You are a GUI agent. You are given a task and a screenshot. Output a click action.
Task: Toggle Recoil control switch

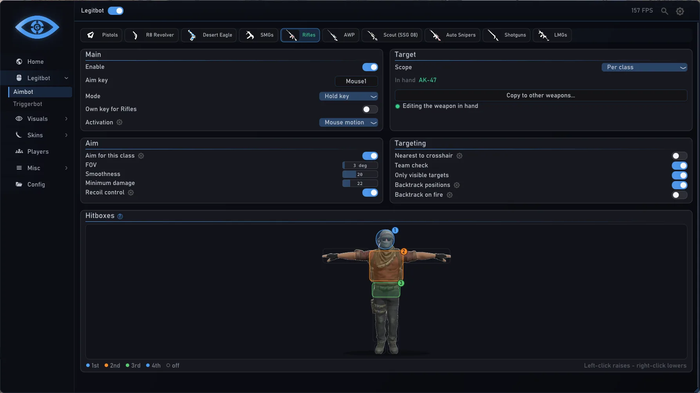coord(370,193)
